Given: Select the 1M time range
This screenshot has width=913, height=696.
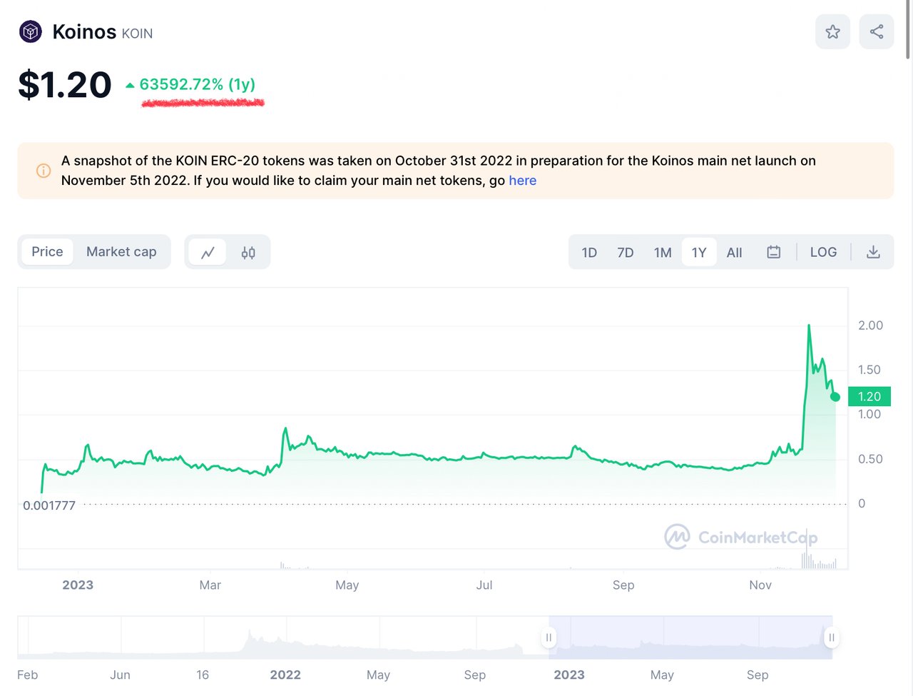Looking at the screenshot, I should (x=663, y=253).
